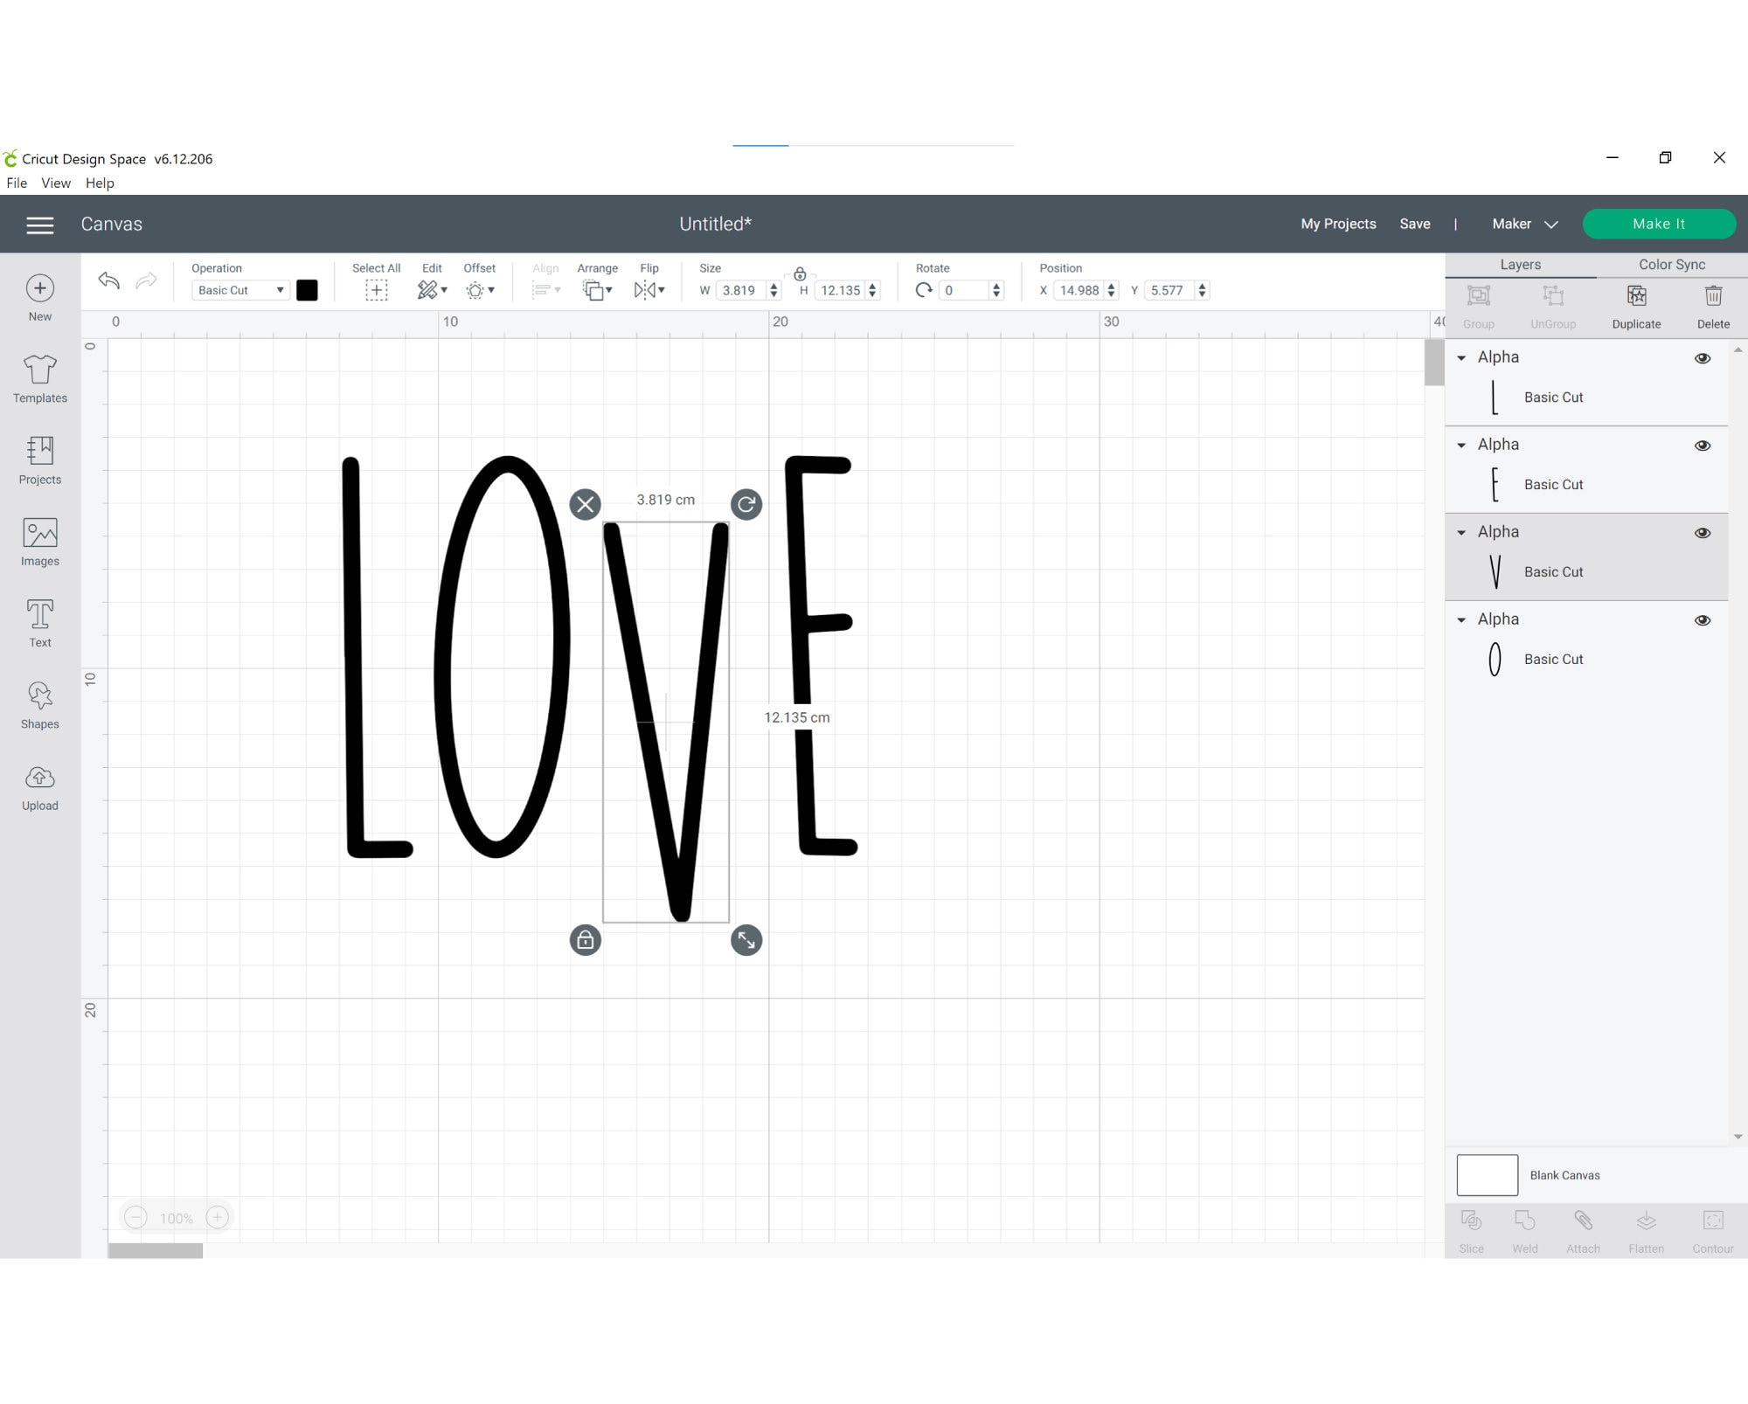Open the Images library
The image size is (1748, 1404).
coord(40,533)
